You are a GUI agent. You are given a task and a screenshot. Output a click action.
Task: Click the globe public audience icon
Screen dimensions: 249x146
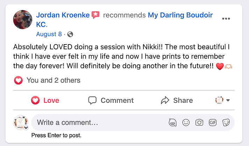tap(70, 34)
